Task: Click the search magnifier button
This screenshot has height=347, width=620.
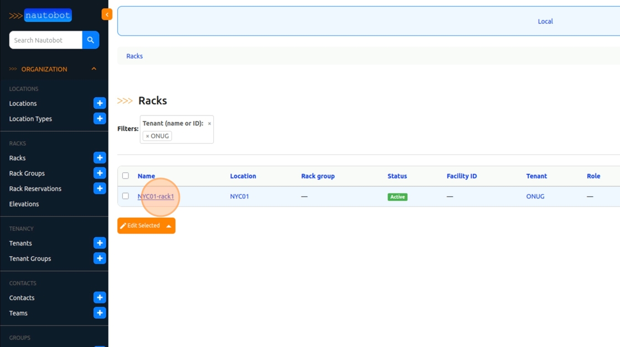Action: pyautogui.click(x=91, y=40)
